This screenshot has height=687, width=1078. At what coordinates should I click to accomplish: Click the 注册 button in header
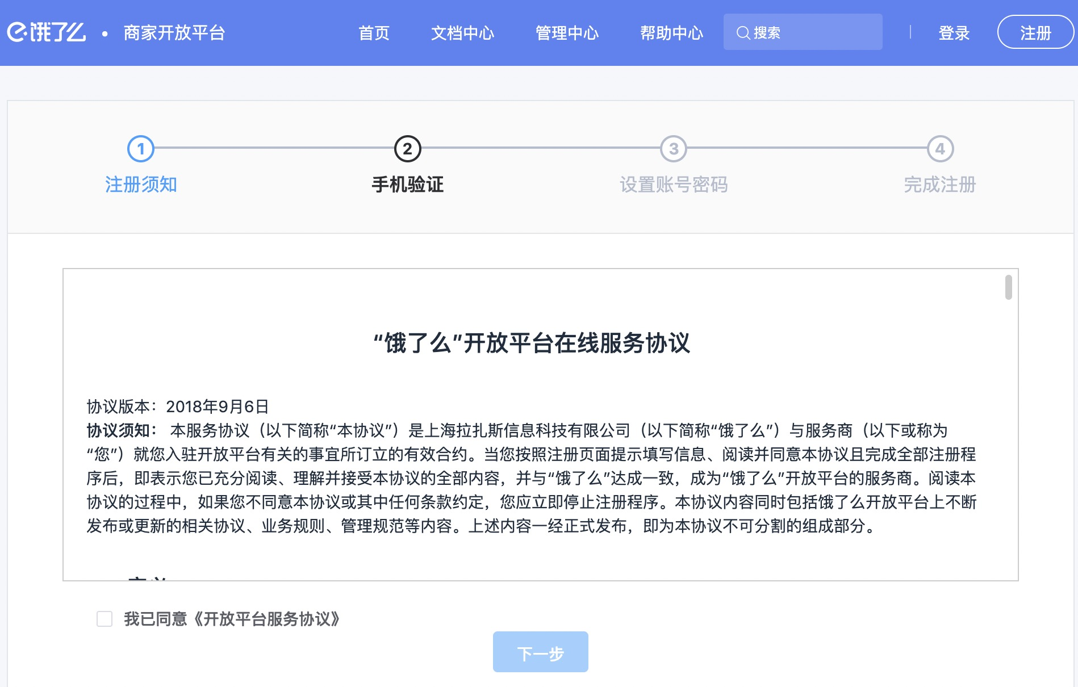point(1035,32)
